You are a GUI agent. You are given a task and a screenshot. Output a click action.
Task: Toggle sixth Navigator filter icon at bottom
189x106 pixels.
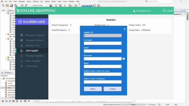coord(21,101)
